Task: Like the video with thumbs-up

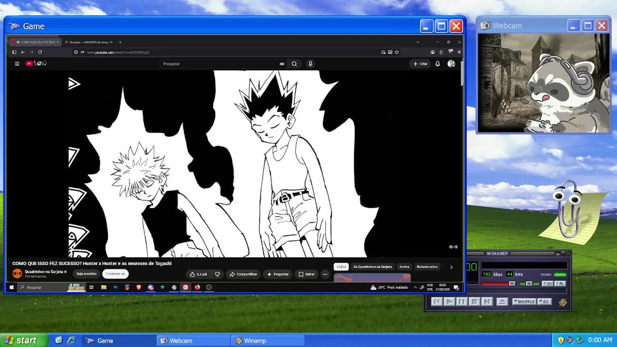Action: point(198,274)
